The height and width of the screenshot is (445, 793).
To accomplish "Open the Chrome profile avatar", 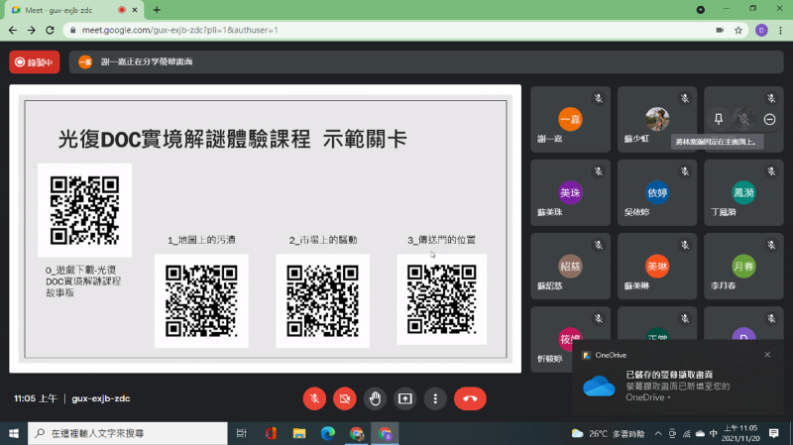I will 761,31.
